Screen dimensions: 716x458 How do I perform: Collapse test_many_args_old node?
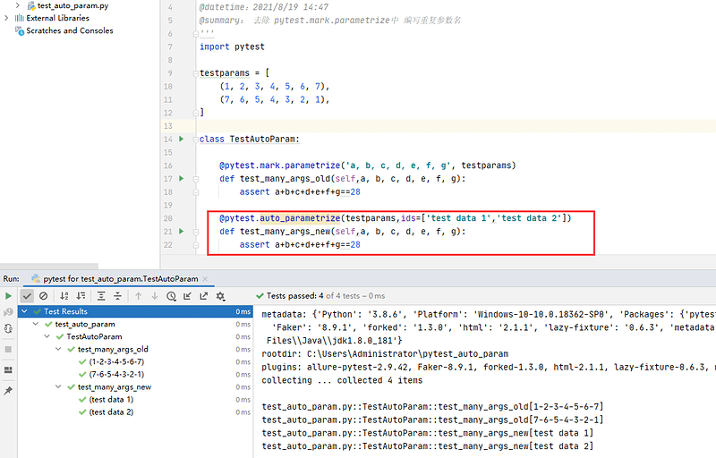coord(58,349)
